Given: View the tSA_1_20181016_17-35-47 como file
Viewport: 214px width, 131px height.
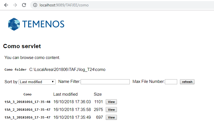Looking at the screenshot, I should point(111,117).
